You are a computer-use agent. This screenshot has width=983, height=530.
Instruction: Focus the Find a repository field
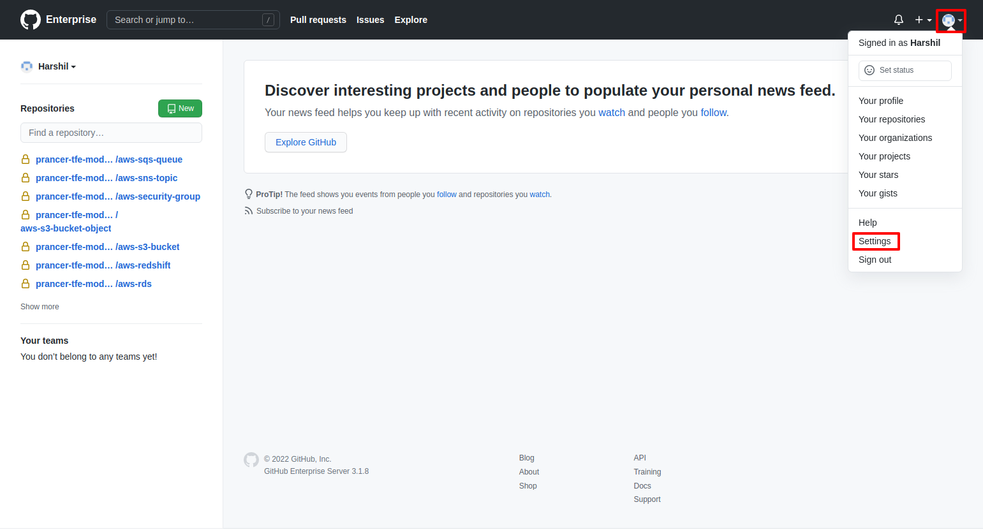click(111, 133)
